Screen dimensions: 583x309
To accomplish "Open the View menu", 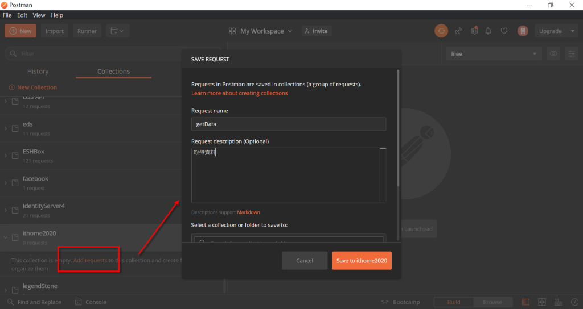I will tap(39, 15).
